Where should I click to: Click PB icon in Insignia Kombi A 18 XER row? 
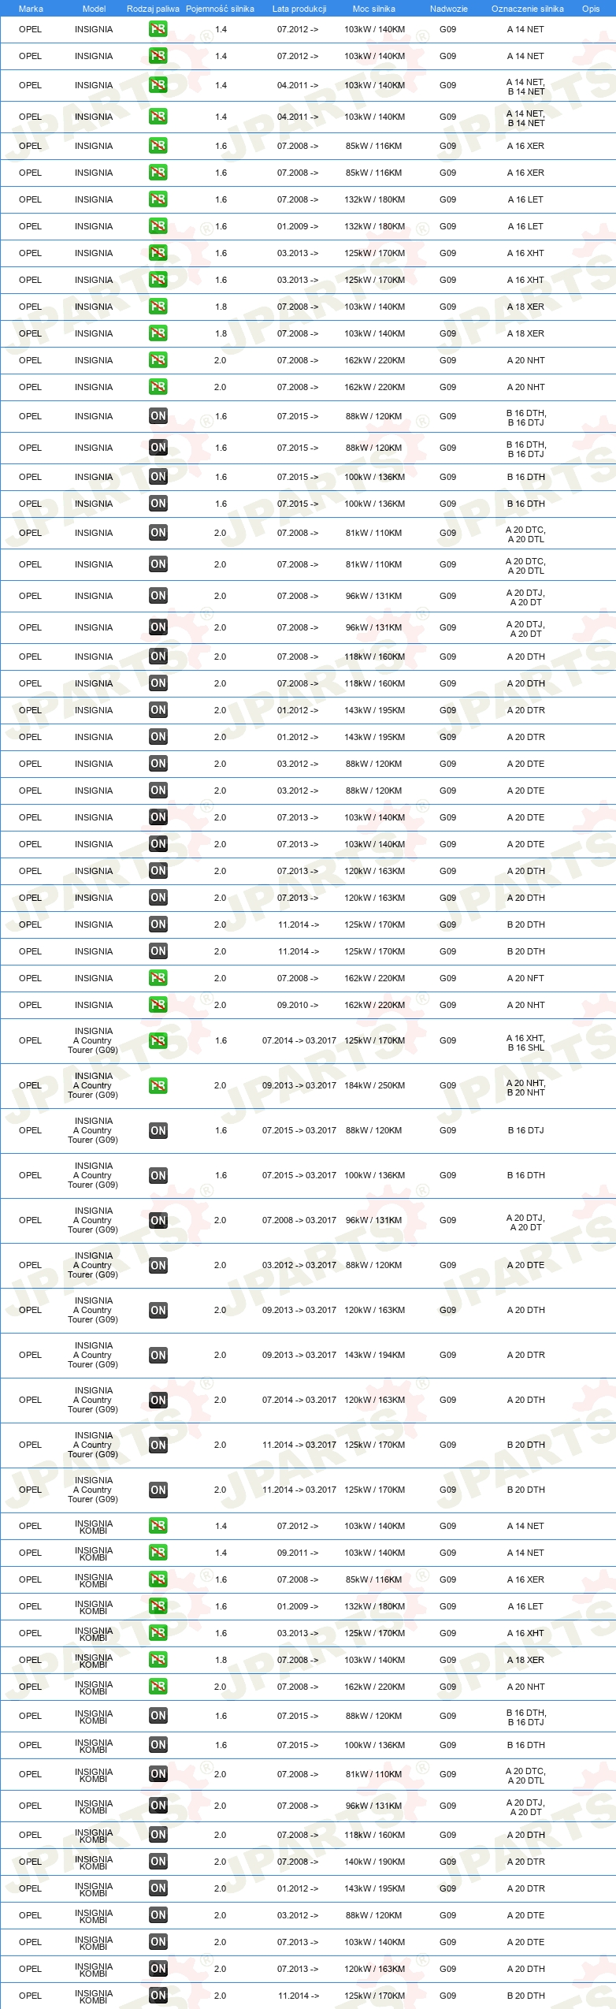pos(158,1660)
